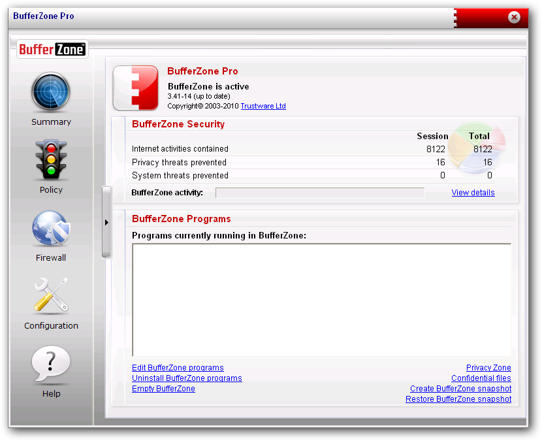The image size is (542, 441).
Task: Select the Firewall label in sidebar
Action: [x=51, y=257]
